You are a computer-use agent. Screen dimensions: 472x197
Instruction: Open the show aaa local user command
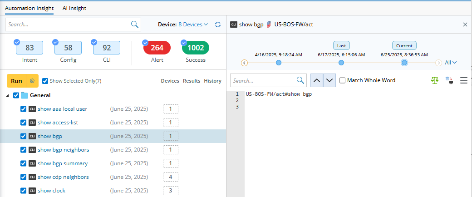(62, 109)
